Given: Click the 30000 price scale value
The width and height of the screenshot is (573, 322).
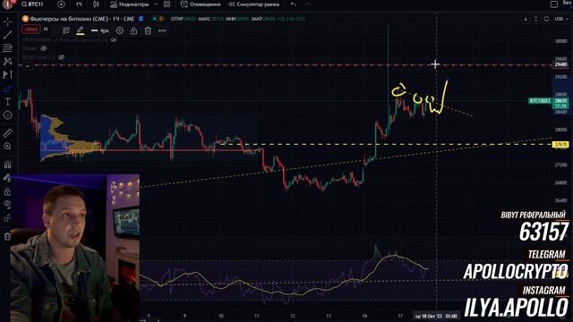Looking at the screenshot, I should [x=561, y=41].
